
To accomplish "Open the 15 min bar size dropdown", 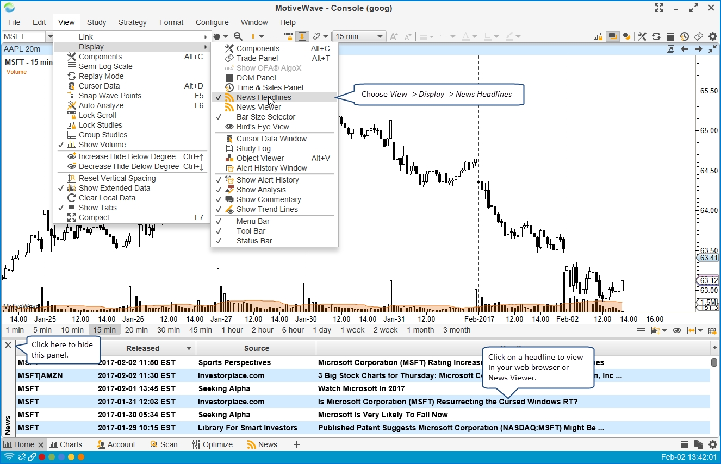I will (359, 36).
